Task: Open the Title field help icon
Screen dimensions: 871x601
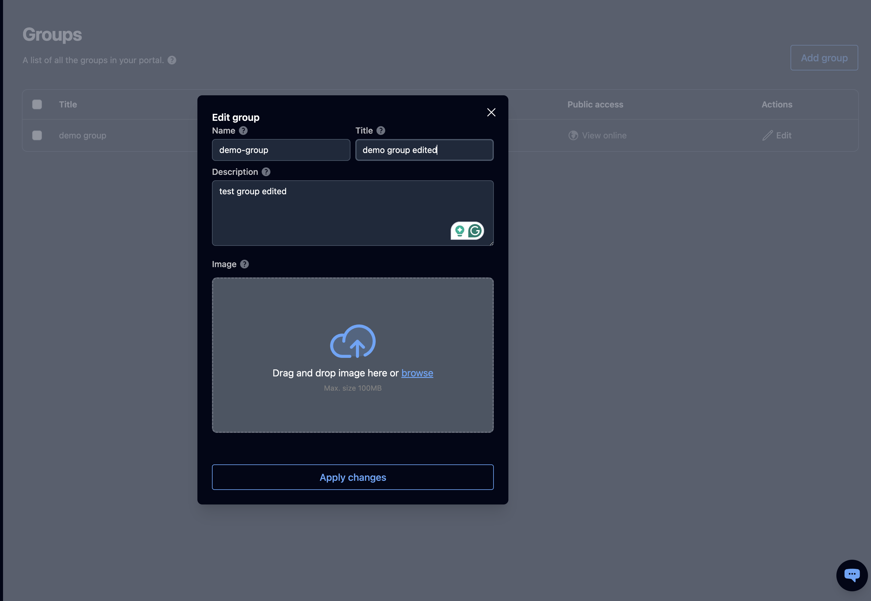Action: click(381, 131)
